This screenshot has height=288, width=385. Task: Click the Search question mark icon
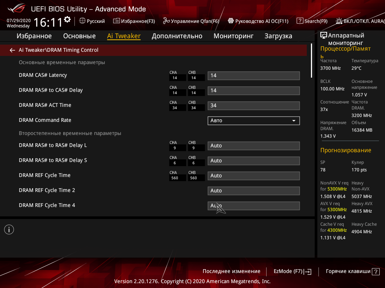click(300, 21)
